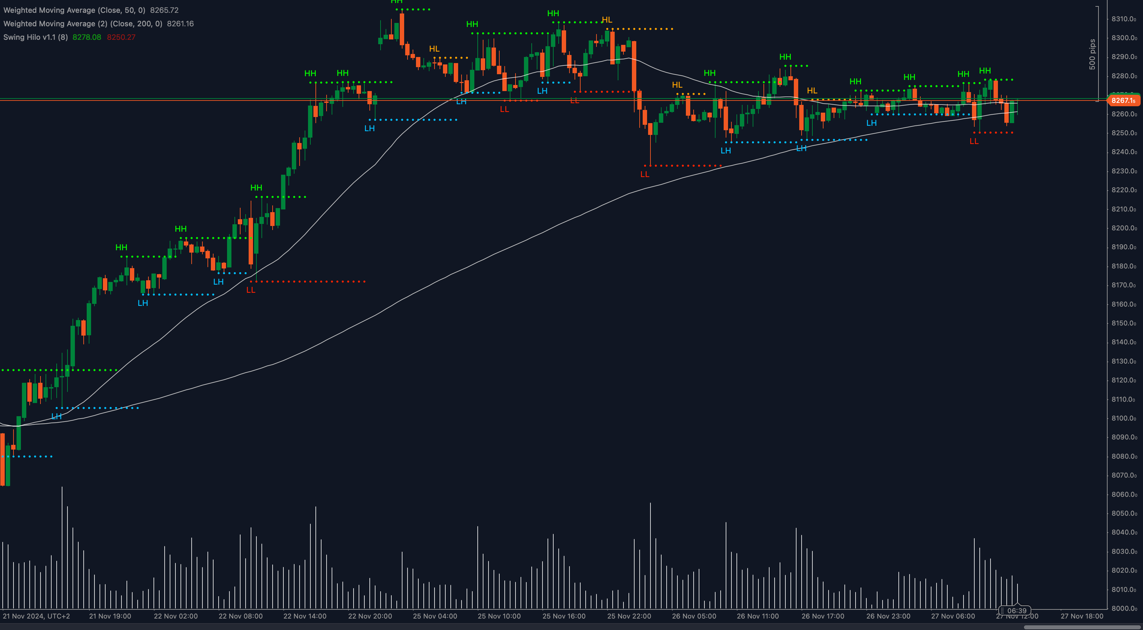The width and height of the screenshot is (1143, 630).
Task: Click the 25 Nov 22:00 time label
Action: click(629, 616)
